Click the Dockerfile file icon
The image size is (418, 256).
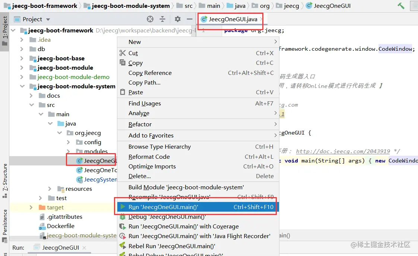click(42, 226)
